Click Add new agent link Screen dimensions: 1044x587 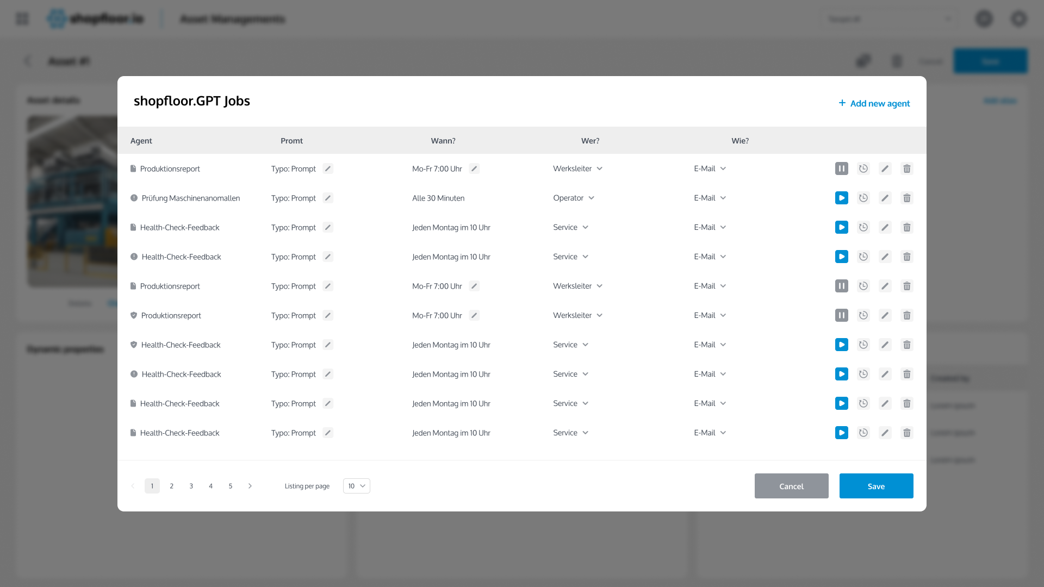point(874,103)
